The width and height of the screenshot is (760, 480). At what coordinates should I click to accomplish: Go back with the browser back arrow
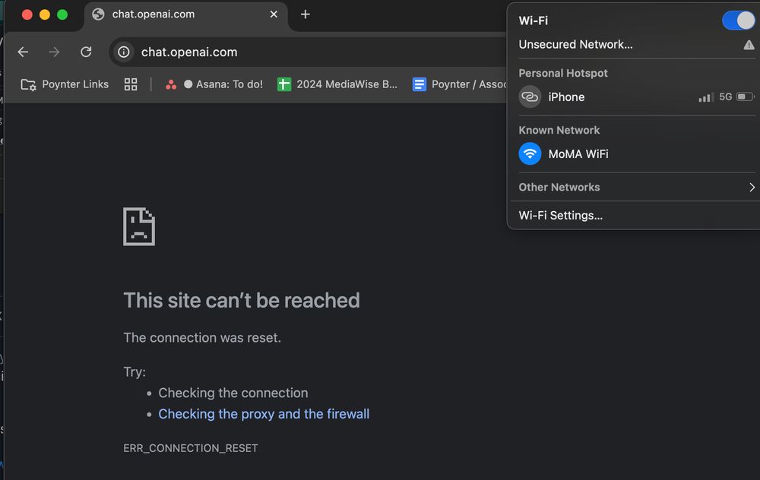tap(23, 52)
